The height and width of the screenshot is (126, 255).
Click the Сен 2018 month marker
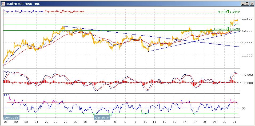click(x=102, y=117)
